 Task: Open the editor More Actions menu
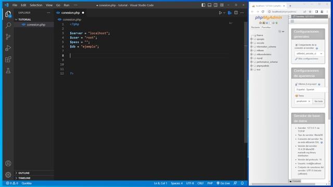(242, 12)
